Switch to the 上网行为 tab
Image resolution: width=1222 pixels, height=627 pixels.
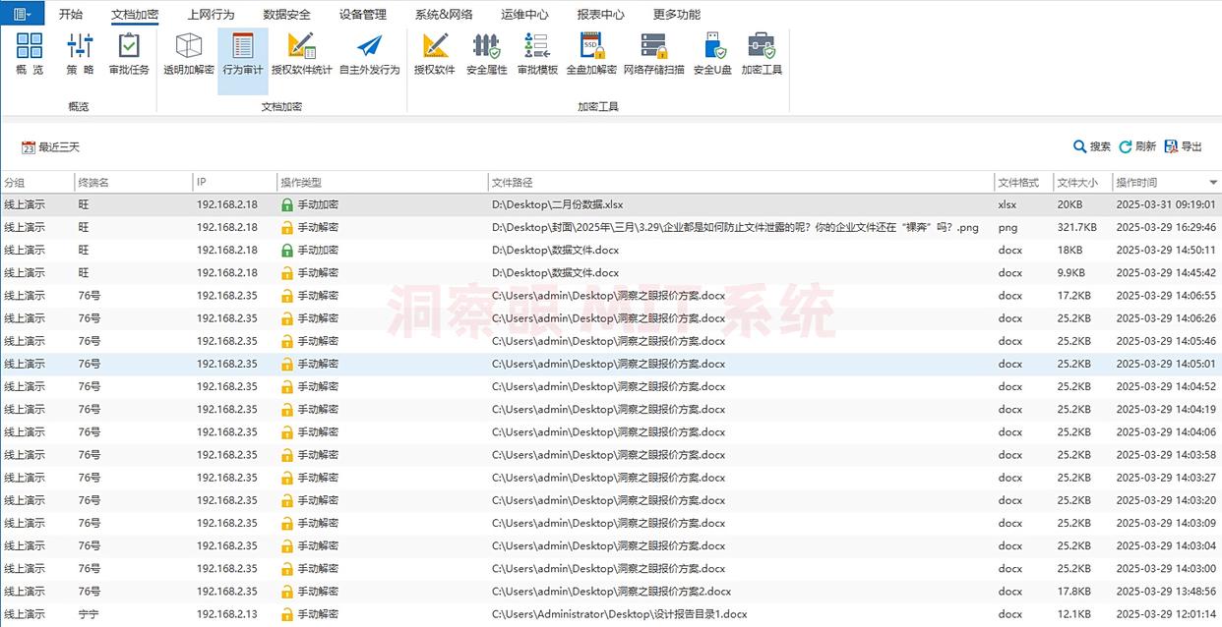coord(211,15)
